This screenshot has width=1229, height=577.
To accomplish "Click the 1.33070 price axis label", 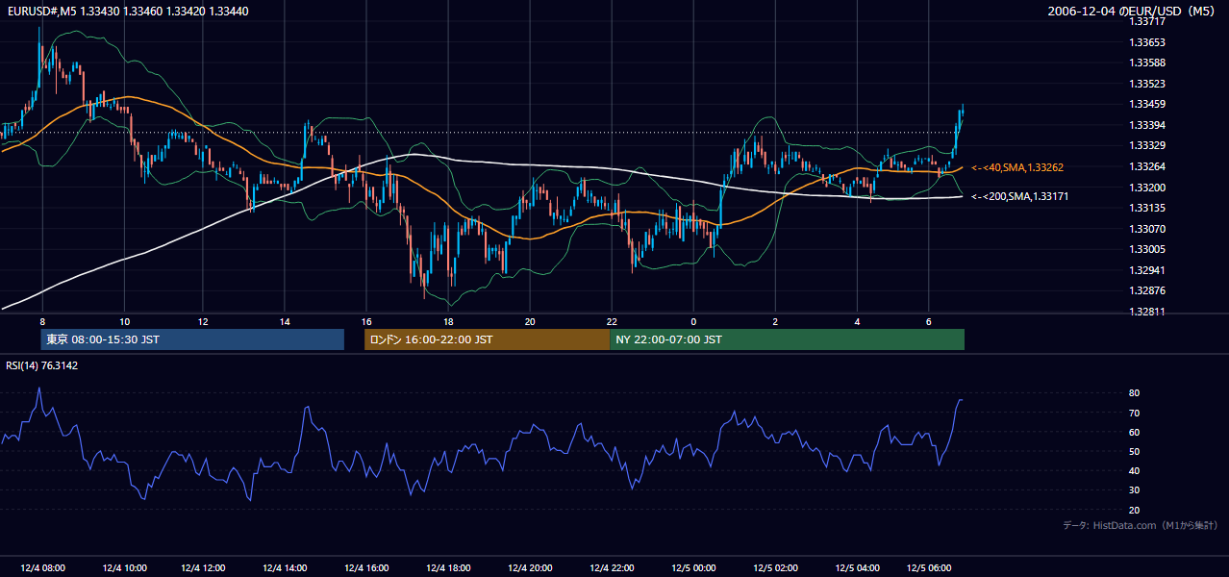I will 1147,229.
